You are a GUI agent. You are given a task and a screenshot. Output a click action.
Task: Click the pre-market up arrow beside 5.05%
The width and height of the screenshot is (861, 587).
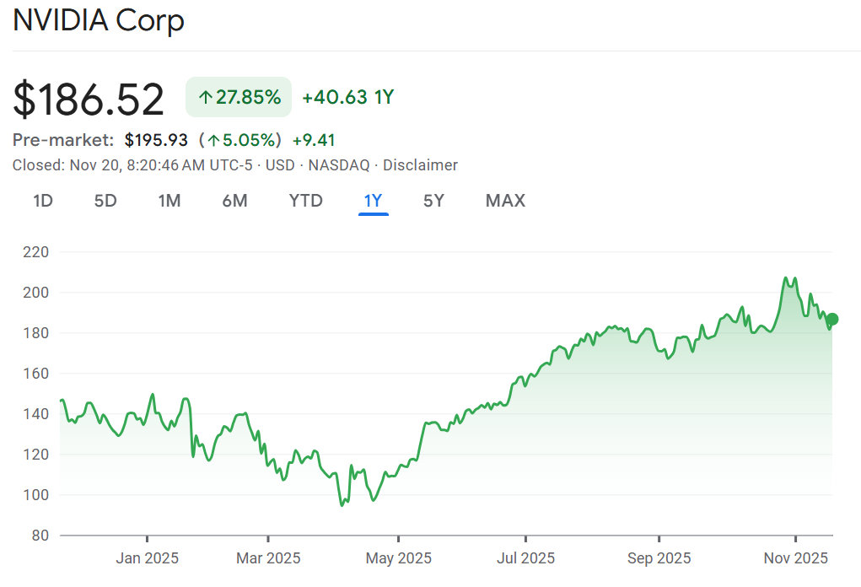pyautogui.click(x=213, y=141)
